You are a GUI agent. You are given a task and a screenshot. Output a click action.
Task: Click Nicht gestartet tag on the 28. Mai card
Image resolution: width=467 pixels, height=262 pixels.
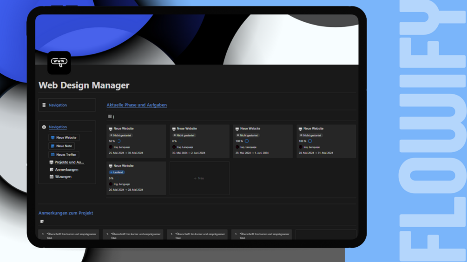311,135
